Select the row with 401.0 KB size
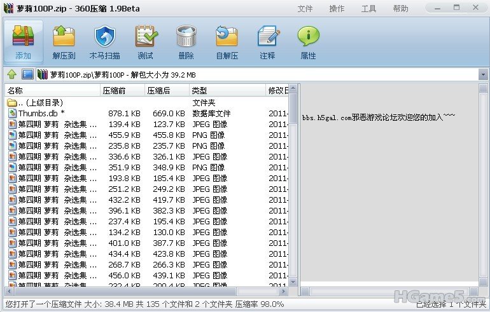 pyautogui.click(x=146, y=243)
